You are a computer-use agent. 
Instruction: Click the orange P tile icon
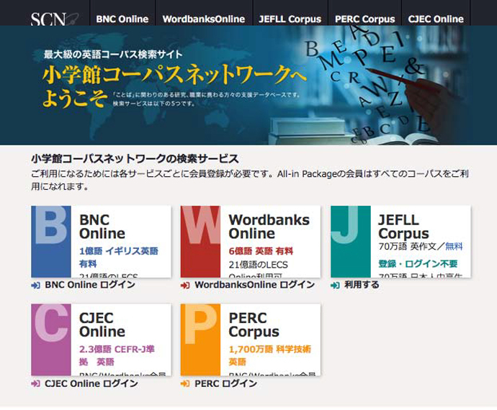[x=200, y=340]
